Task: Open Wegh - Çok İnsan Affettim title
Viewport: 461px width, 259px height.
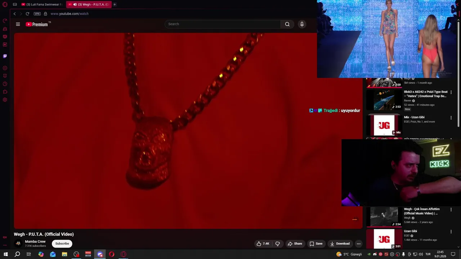Action: click(422, 211)
